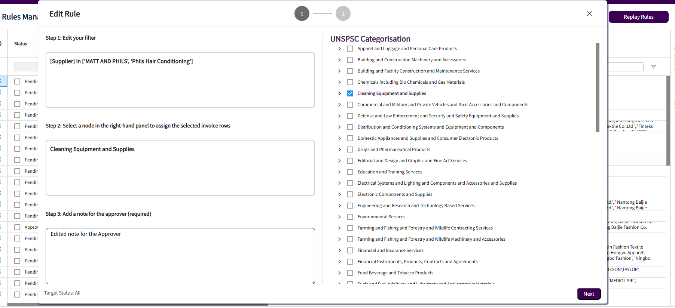Expand Electrical Systems and Lighting node

pos(339,183)
